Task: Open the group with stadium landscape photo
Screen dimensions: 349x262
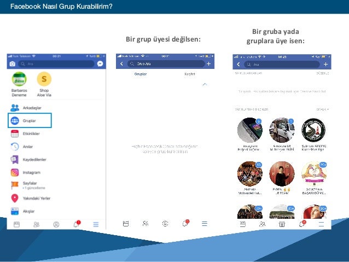Action: 282,212
